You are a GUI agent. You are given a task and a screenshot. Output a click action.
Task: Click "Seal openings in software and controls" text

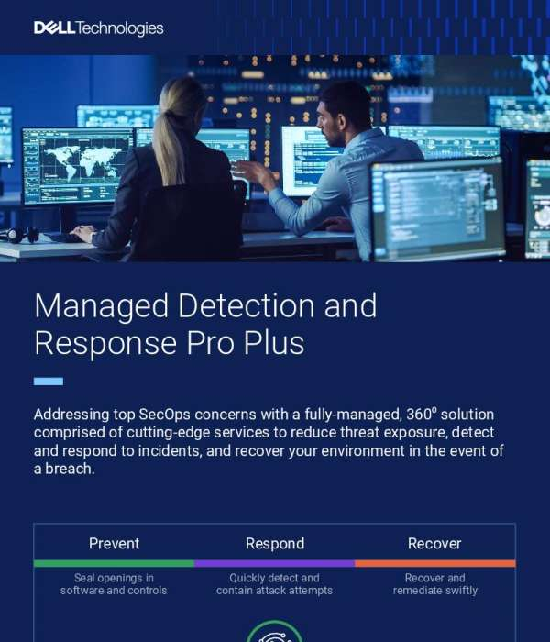click(114, 584)
